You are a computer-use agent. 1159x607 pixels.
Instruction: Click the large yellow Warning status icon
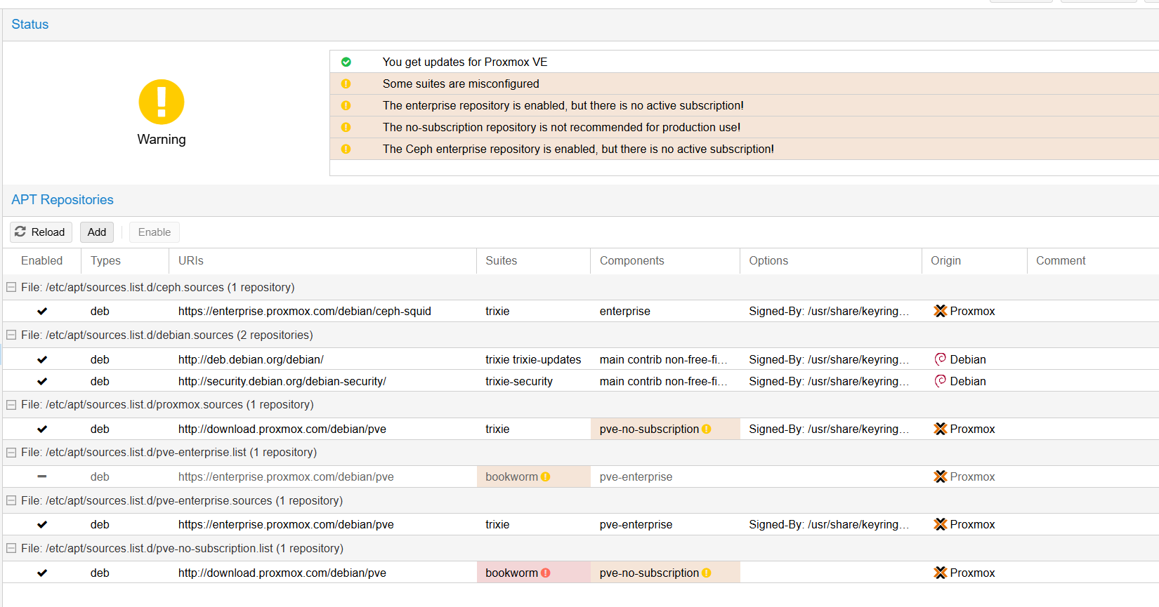(x=162, y=102)
